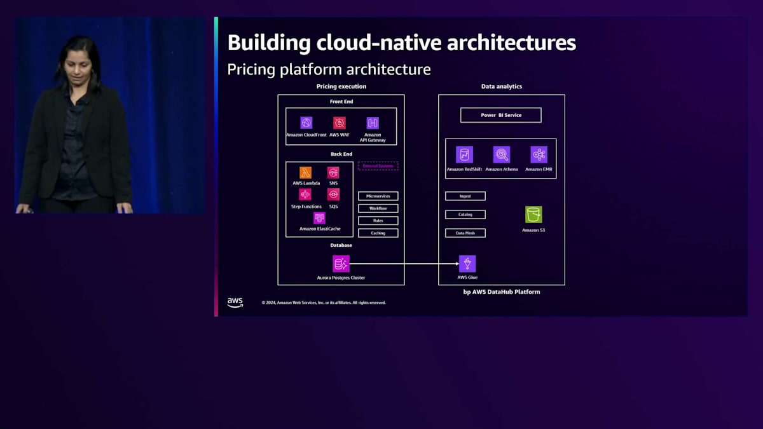The height and width of the screenshot is (429, 763).
Task: Click the Power BI Service box
Action: 501,115
